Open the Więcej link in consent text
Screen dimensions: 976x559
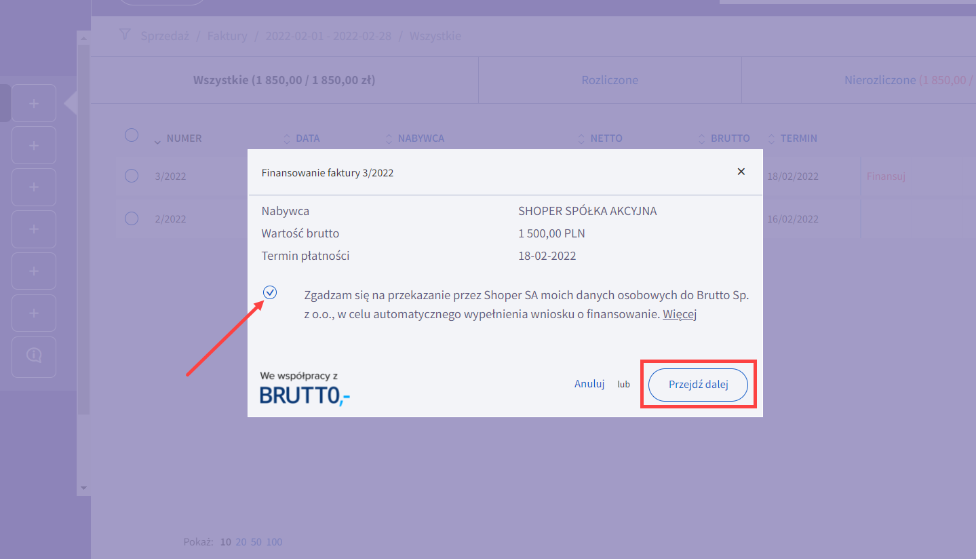click(680, 314)
